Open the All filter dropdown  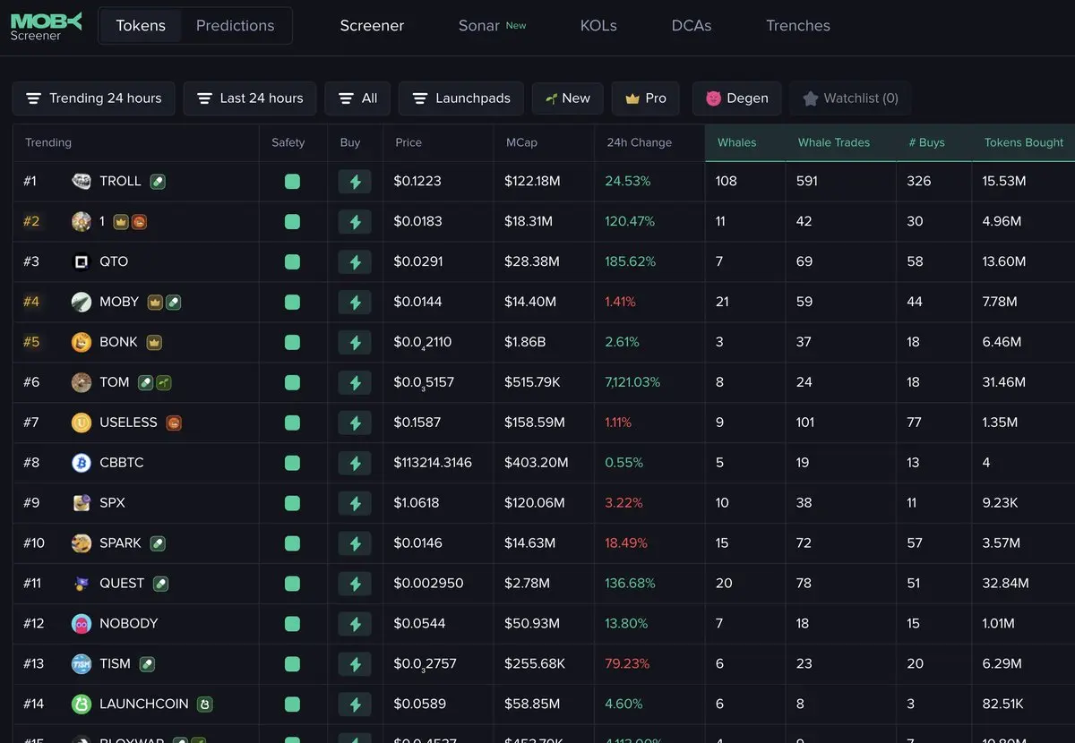point(357,98)
